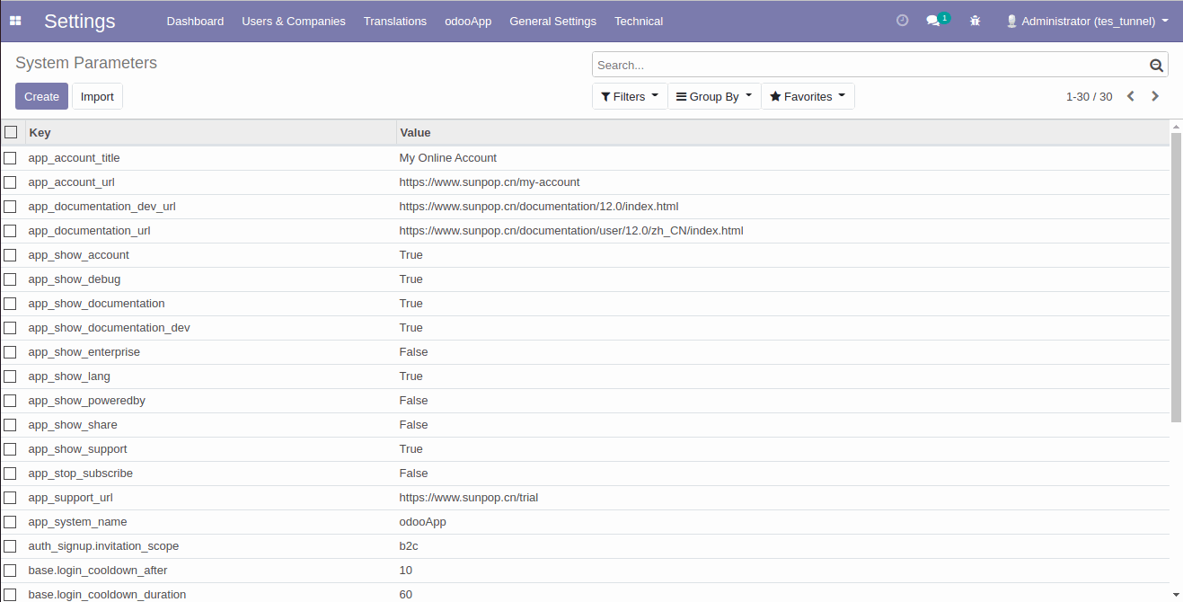1183x602 pixels.
Task: Go to previous page arrow
Action: pos(1131,96)
